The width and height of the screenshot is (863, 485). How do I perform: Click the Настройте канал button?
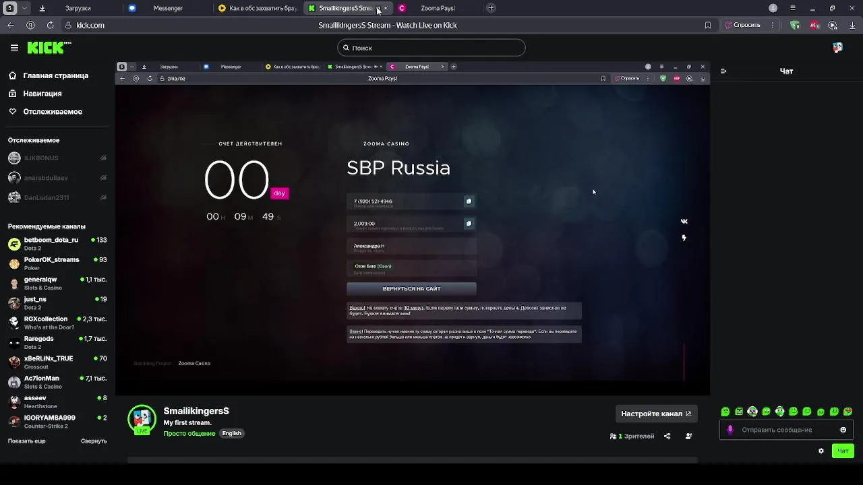656,414
